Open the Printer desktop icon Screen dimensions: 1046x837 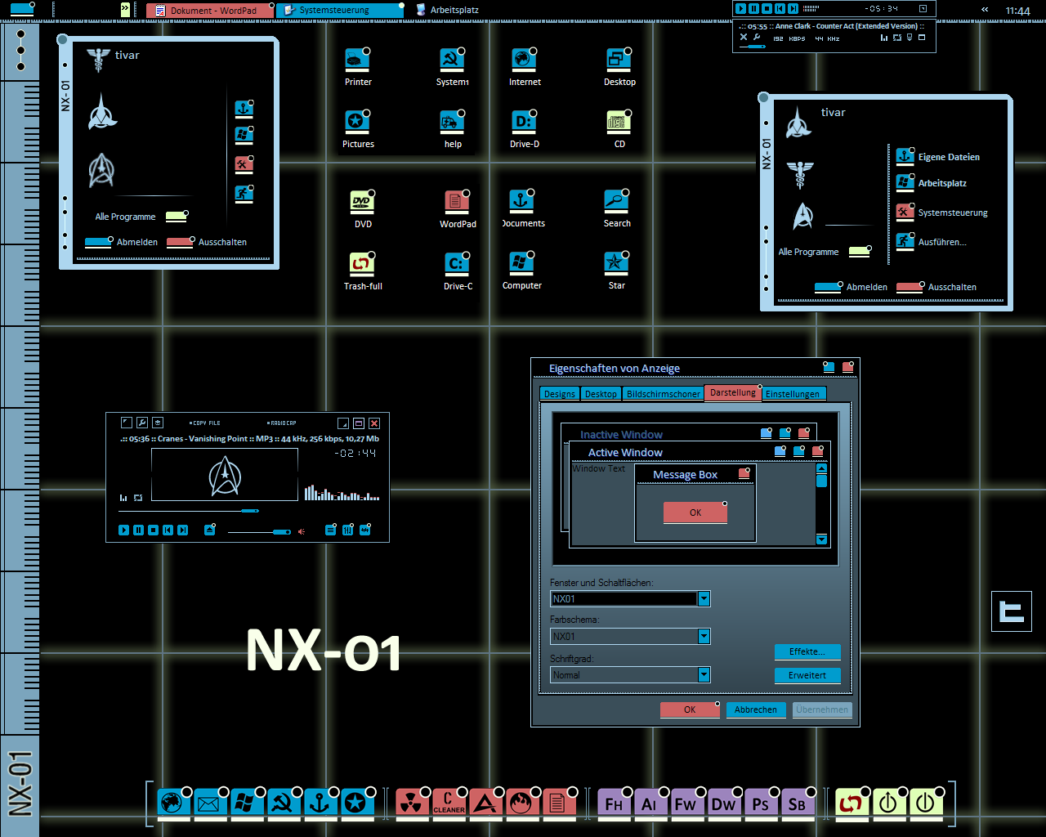point(358,67)
